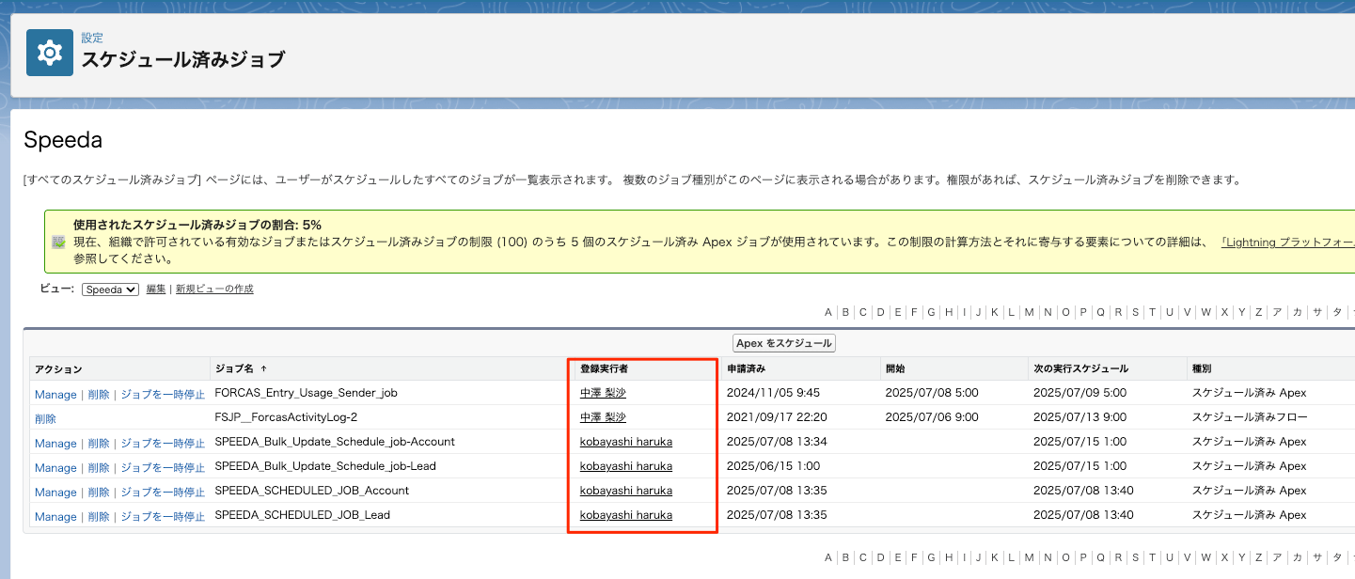The width and height of the screenshot is (1355, 579).
Task: Click Manage for SPEEDA_Bulk_Update_Schedule_job-Lead
Action: point(55,467)
